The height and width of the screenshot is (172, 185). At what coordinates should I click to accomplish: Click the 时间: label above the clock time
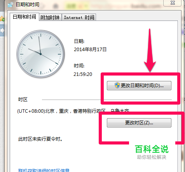(x=79, y=66)
